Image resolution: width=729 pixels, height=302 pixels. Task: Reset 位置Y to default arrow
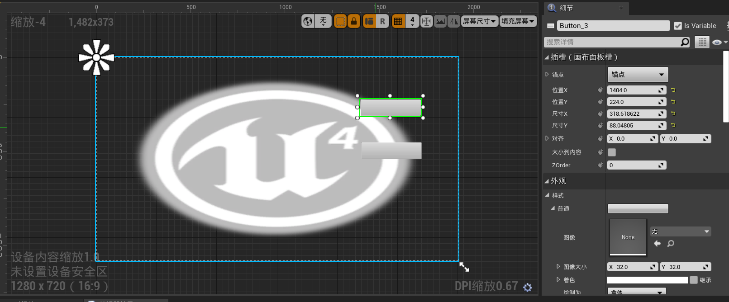pyautogui.click(x=673, y=102)
